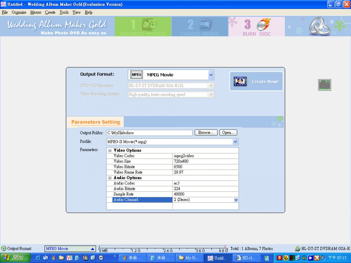351x263 pixels.
Task: Click the MPEG format icon
Action: click(x=136, y=75)
